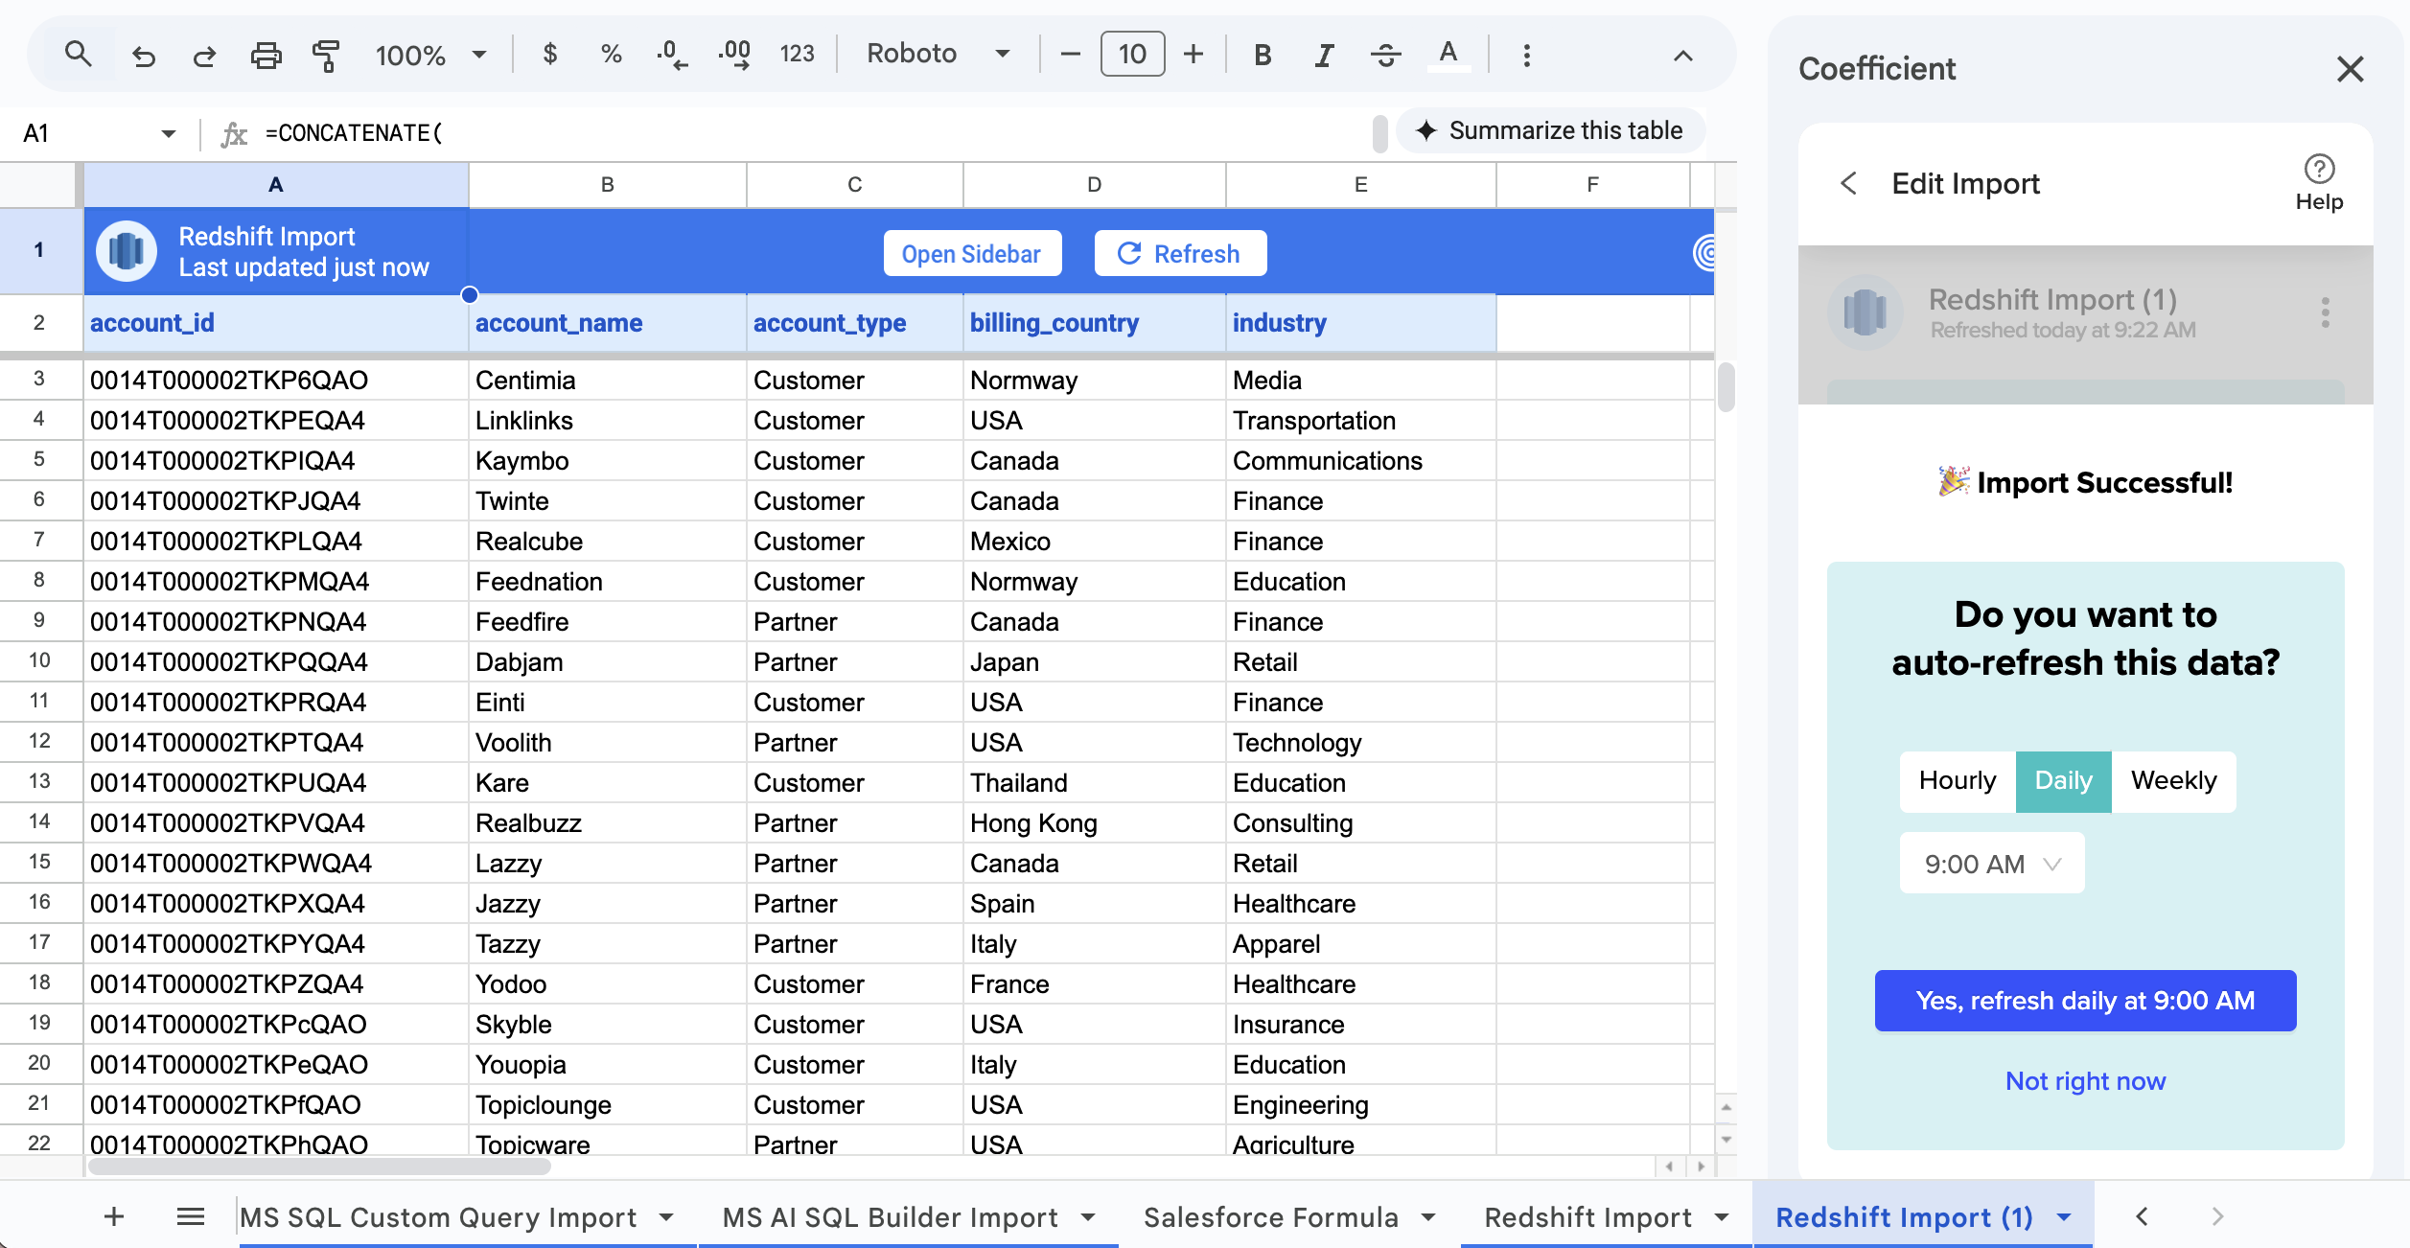Open the 9:00 AM time dropdown
Viewport: 2410px width, 1248px height.
pos(1990,863)
